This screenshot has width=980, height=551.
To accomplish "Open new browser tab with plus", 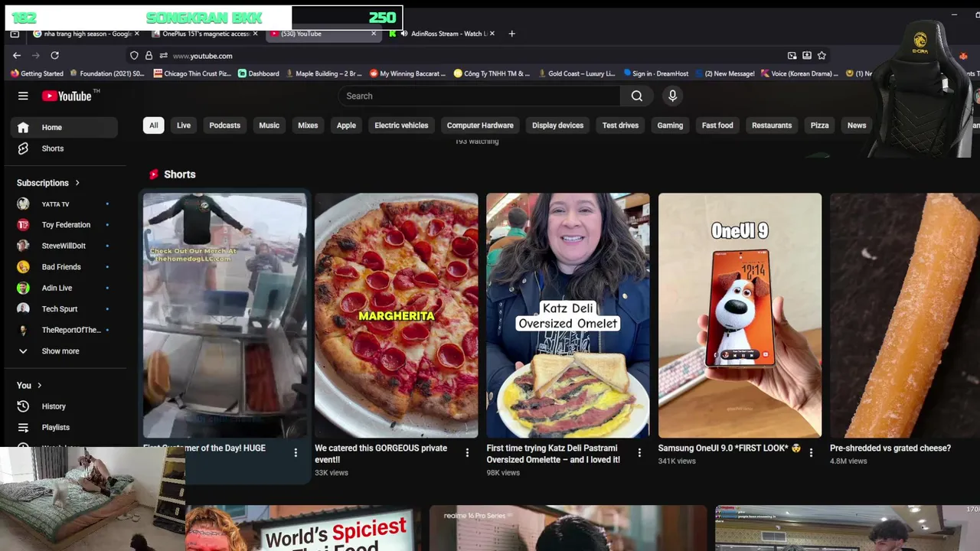I will pyautogui.click(x=511, y=34).
